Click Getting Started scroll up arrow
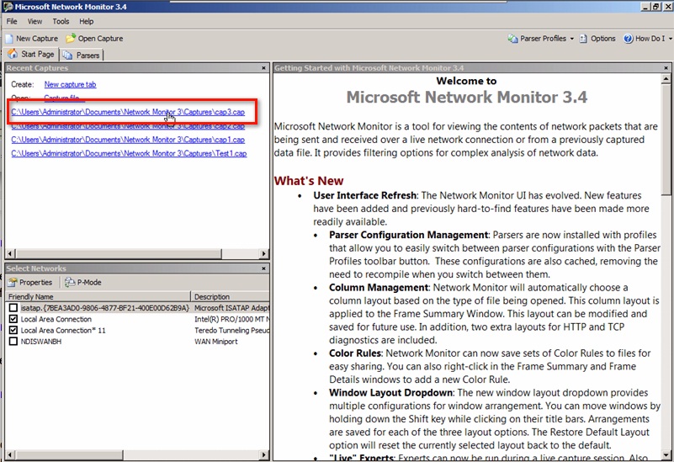The height and width of the screenshot is (462, 674). [x=666, y=79]
